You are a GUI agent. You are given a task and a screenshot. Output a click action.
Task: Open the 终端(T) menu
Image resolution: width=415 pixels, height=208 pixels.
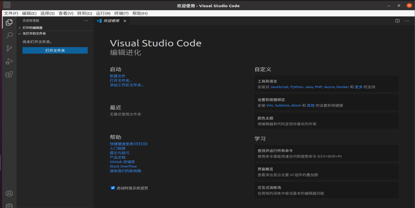click(x=121, y=13)
